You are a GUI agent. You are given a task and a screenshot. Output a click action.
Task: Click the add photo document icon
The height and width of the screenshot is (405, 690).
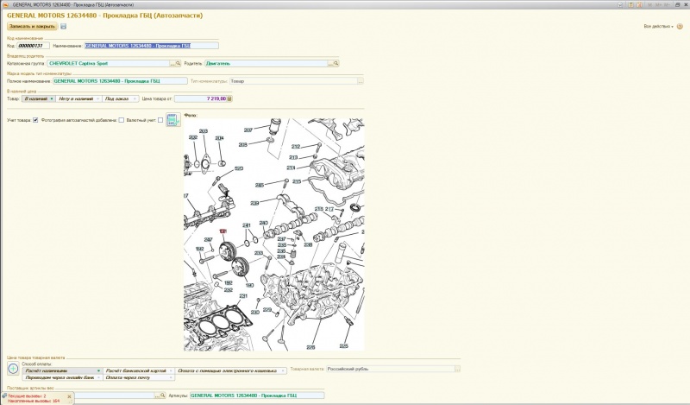(173, 119)
